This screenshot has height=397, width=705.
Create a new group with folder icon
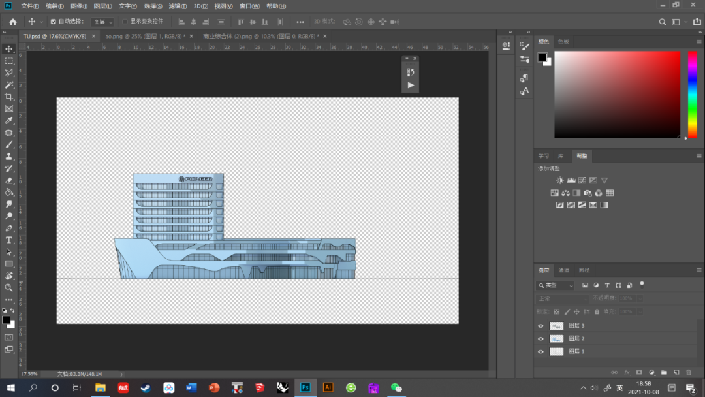click(664, 372)
